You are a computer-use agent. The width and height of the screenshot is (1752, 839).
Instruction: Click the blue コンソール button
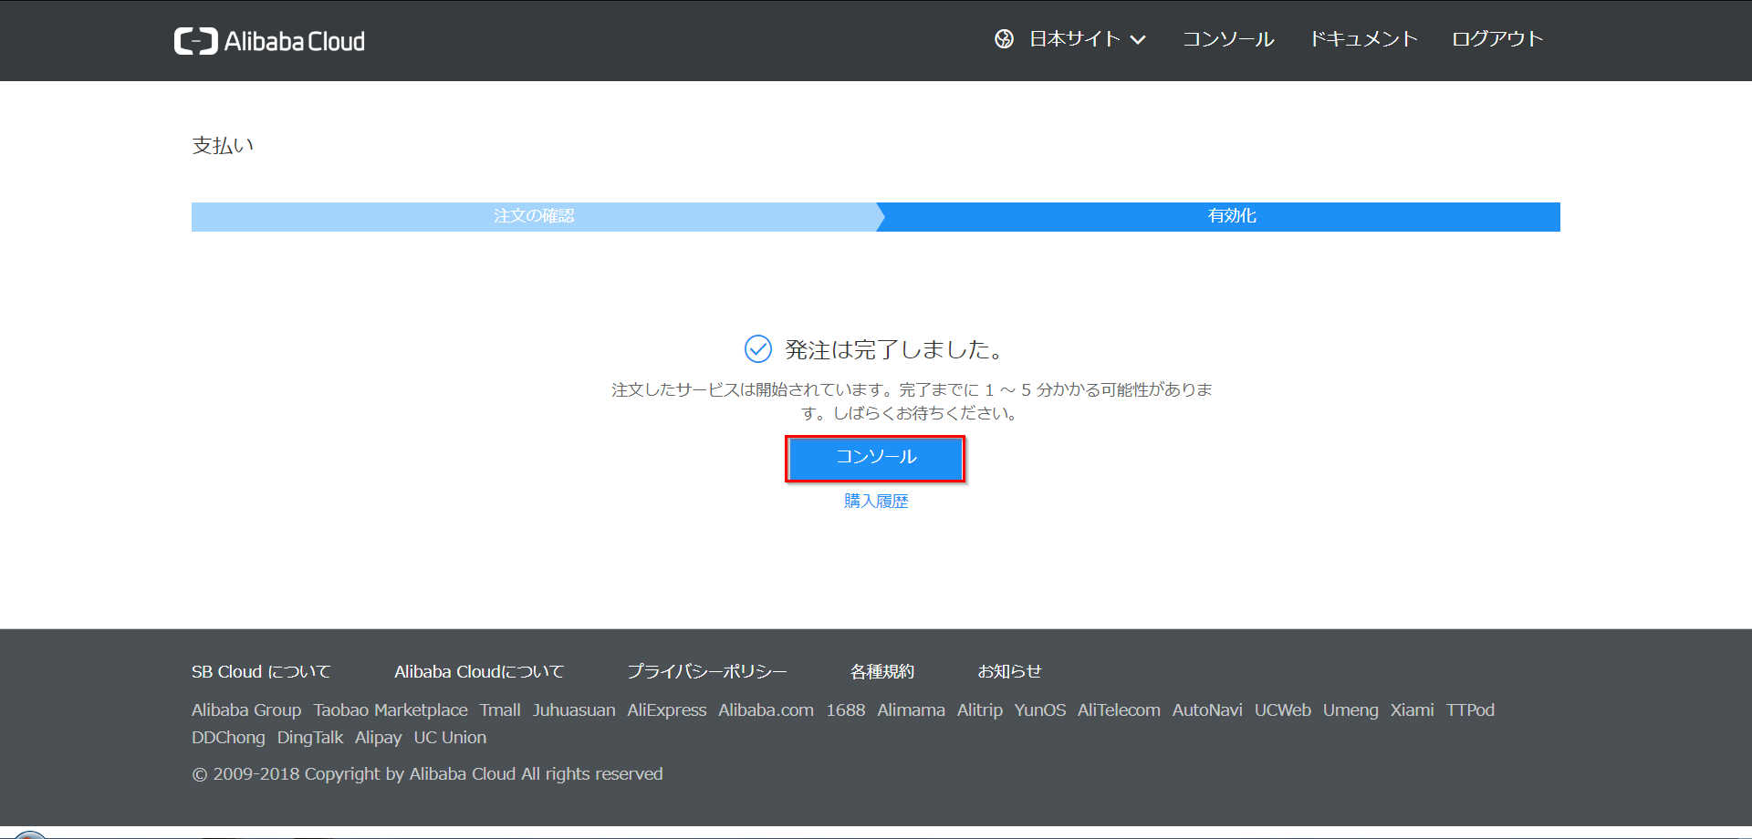(x=875, y=458)
